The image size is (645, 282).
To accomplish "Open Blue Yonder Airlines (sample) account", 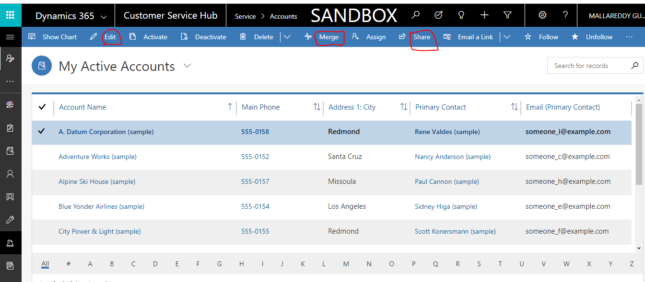I will (101, 206).
